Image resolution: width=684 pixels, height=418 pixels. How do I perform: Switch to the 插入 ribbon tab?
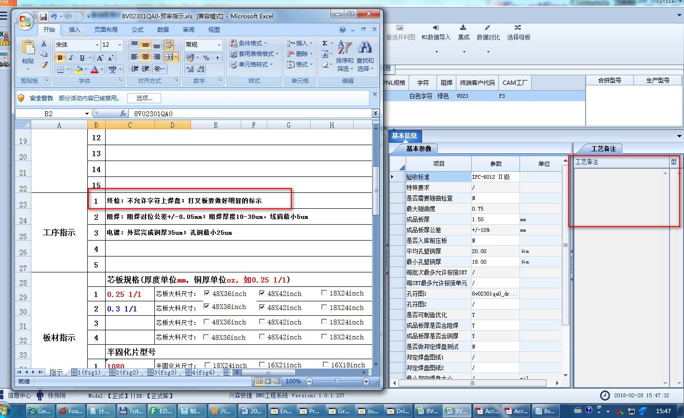tap(75, 30)
